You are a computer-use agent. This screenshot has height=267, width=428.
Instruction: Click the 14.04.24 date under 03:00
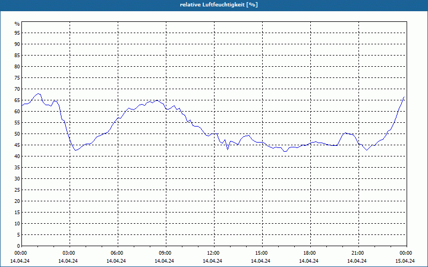click(x=68, y=261)
